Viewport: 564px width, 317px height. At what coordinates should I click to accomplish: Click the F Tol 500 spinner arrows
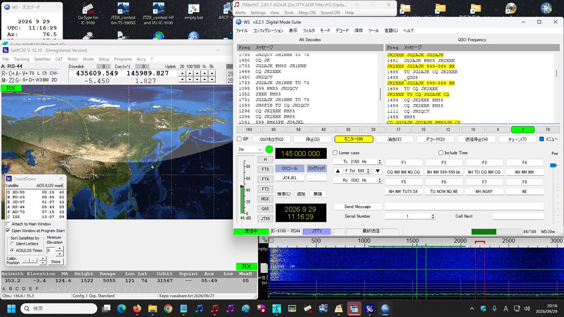click(x=368, y=171)
